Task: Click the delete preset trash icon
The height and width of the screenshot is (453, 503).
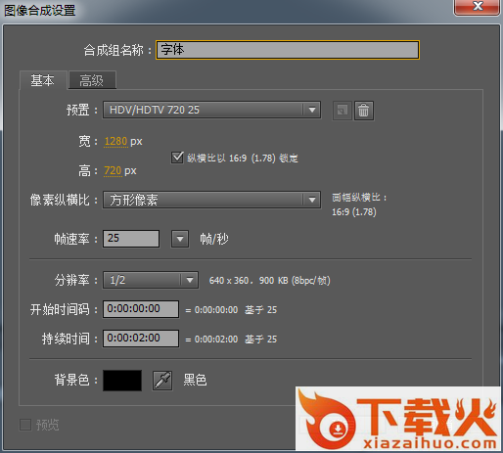Action: coord(364,111)
